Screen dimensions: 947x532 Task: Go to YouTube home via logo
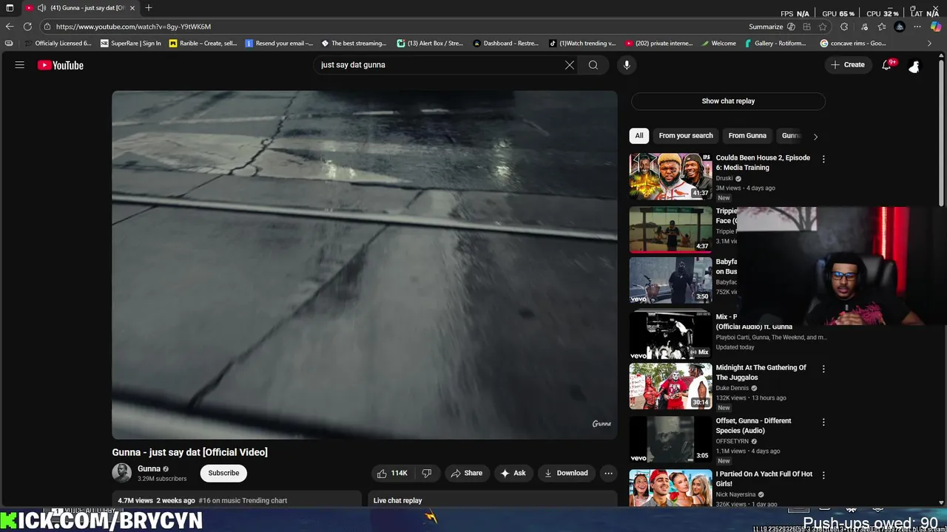[61, 65]
